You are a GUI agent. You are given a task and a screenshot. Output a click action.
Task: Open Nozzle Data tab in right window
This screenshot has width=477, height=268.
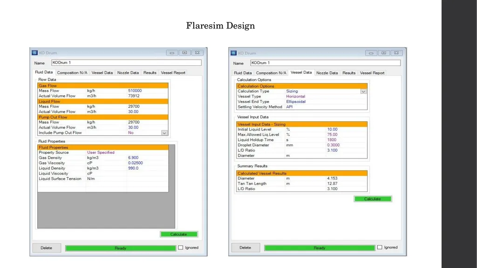pos(327,73)
